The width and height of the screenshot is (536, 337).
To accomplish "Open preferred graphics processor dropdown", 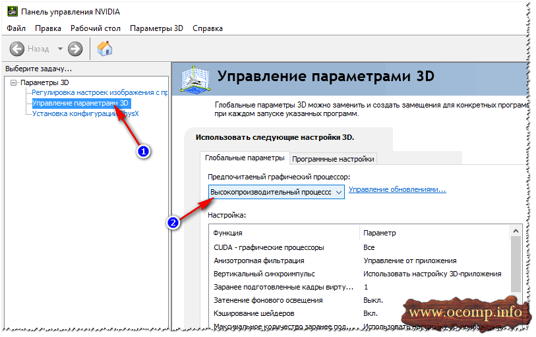I will point(276,191).
